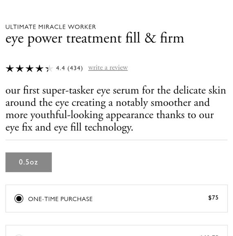Open the write a review link
This screenshot has height=236, width=233.
coord(108,68)
